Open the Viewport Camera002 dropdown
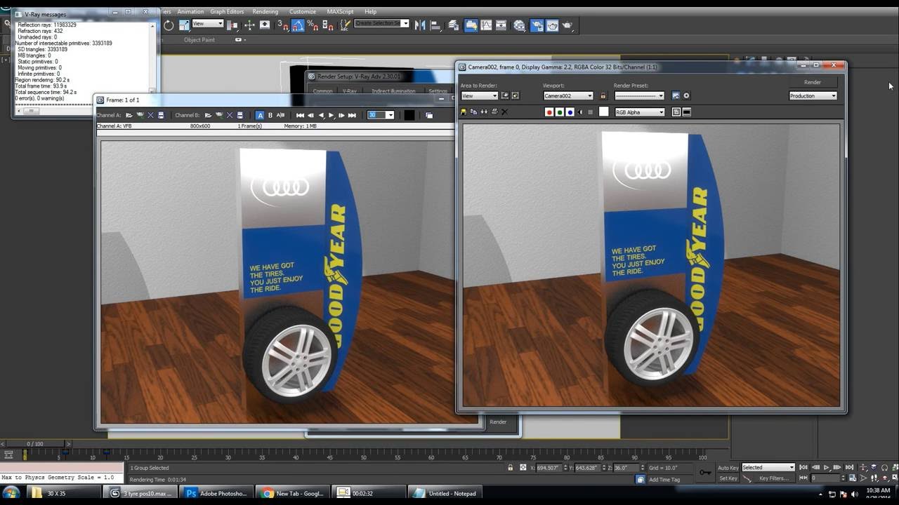This screenshot has width=899, height=505. point(568,95)
